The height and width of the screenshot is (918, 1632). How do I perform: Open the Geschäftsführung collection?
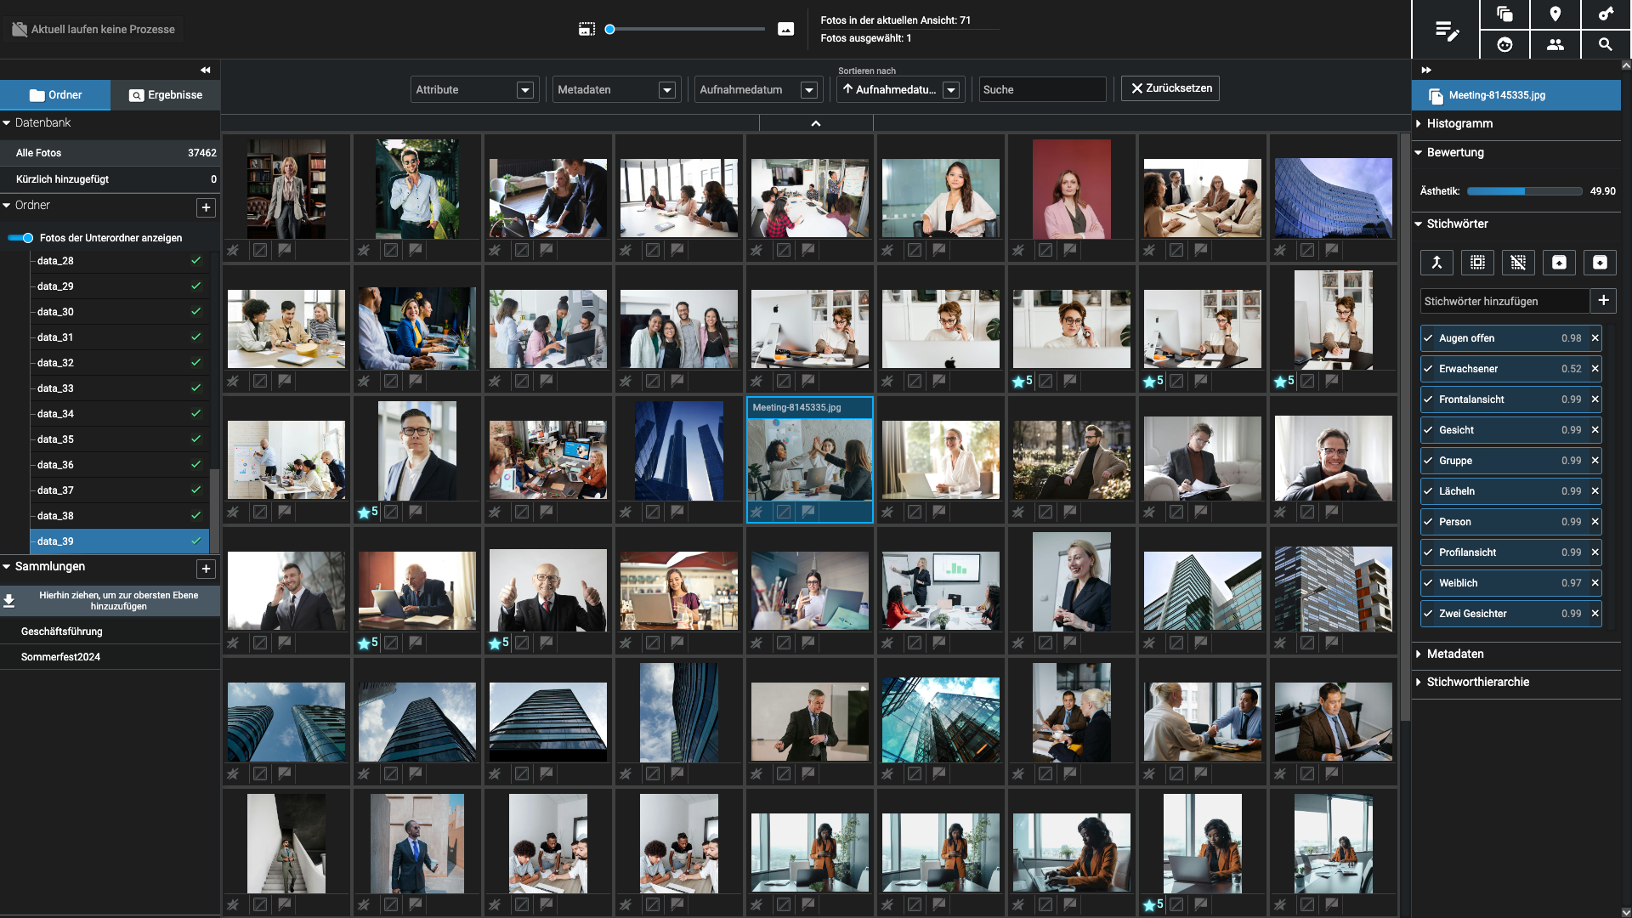pos(61,632)
